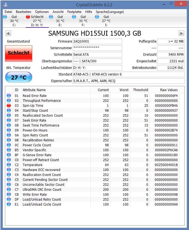The height and width of the screenshot is (230, 189).
Task: Click the status icon for Vendor Specific
Action: tap(9, 150)
